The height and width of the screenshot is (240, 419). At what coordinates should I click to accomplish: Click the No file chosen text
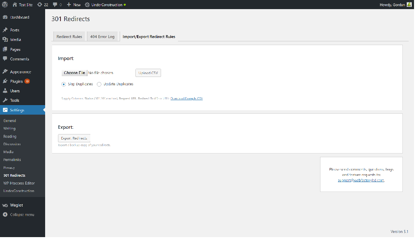coord(101,73)
